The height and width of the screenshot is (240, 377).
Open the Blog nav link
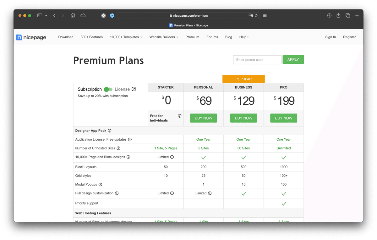coord(229,37)
